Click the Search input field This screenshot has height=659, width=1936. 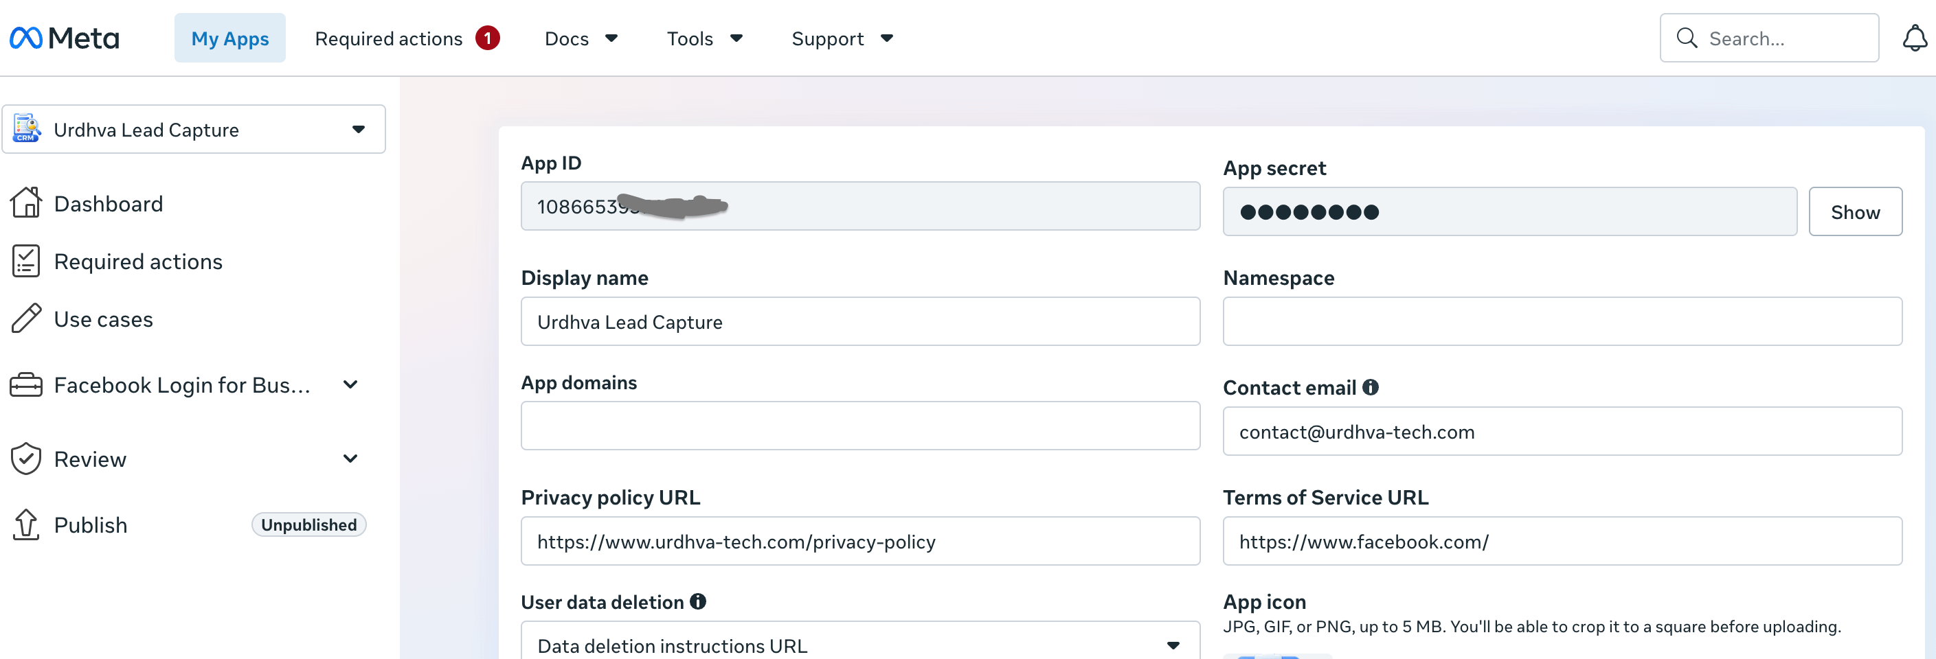pyautogui.click(x=1769, y=38)
